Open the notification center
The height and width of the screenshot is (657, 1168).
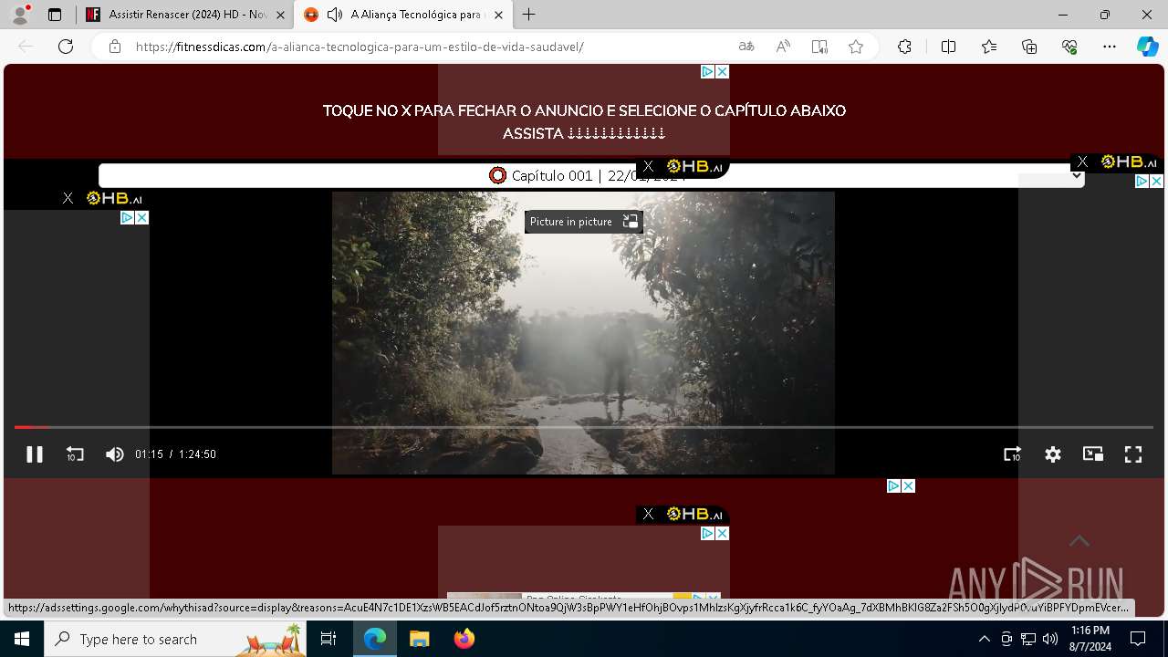(x=1138, y=639)
